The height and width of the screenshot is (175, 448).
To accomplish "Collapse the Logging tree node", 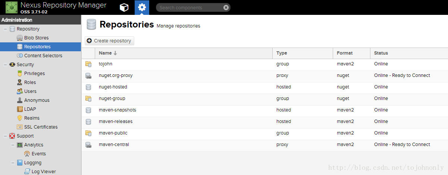I will pyautogui.click(x=13, y=163).
